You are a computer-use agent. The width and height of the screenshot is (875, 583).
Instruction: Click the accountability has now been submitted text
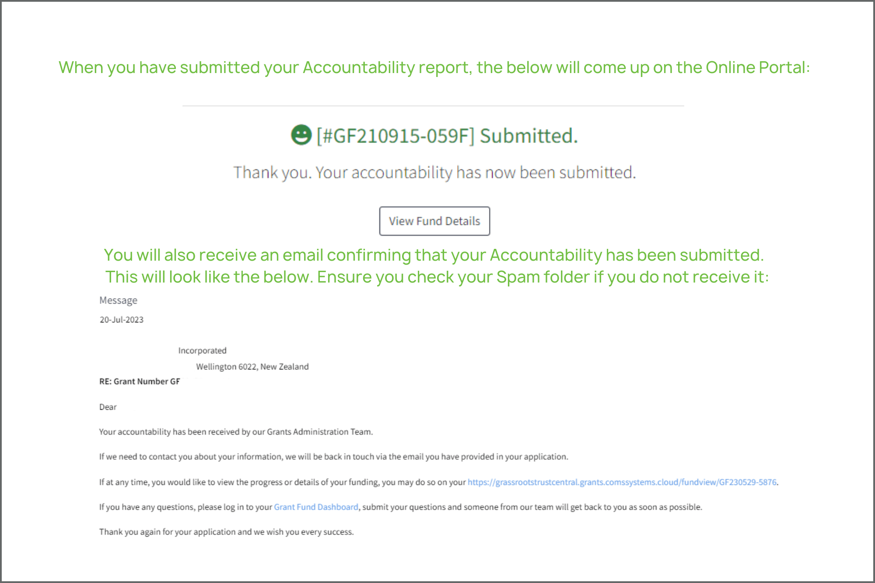coord(434,172)
